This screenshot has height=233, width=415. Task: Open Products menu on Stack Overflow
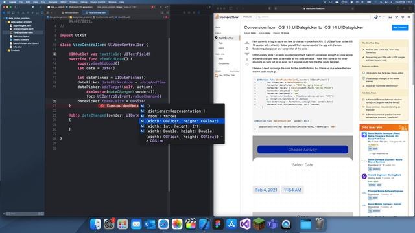(248, 17)
